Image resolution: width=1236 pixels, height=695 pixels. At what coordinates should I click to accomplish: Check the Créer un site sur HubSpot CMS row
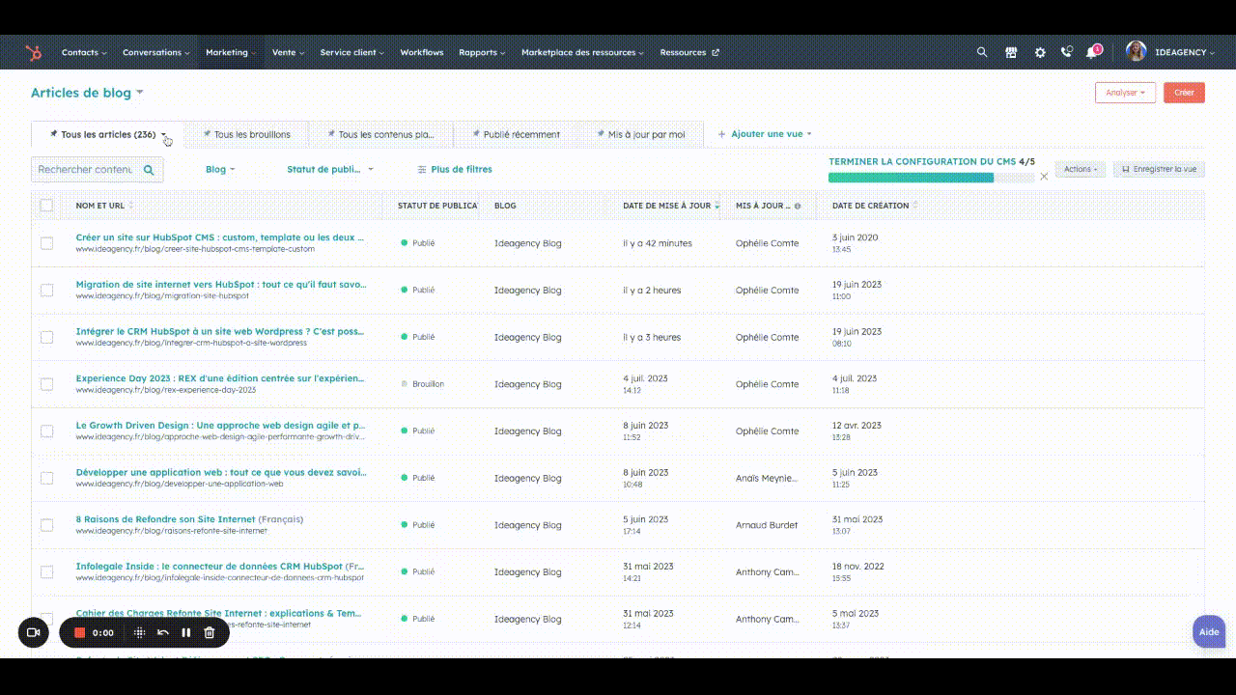click(46, 243)
